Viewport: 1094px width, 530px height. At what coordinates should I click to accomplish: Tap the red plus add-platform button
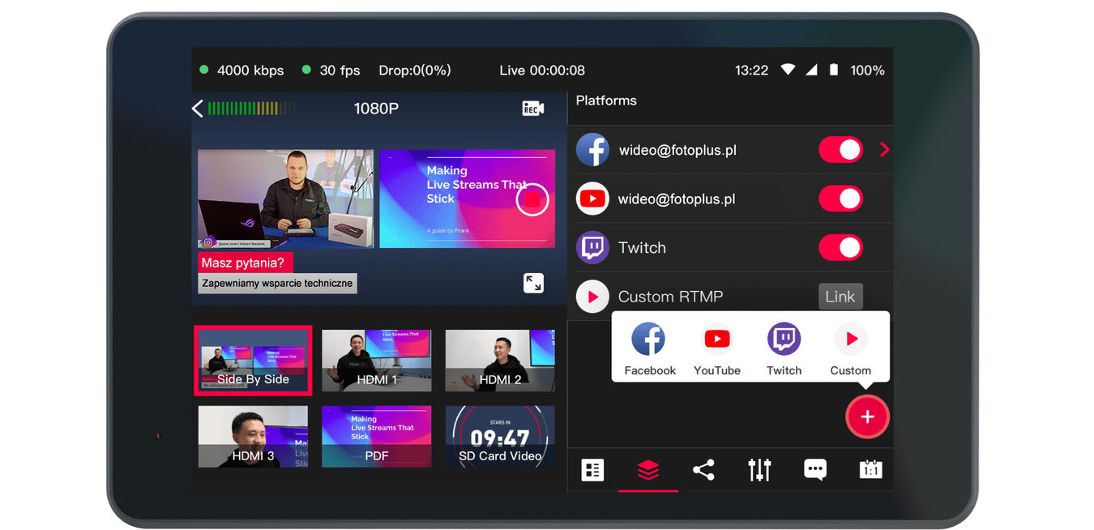(867, 417)
